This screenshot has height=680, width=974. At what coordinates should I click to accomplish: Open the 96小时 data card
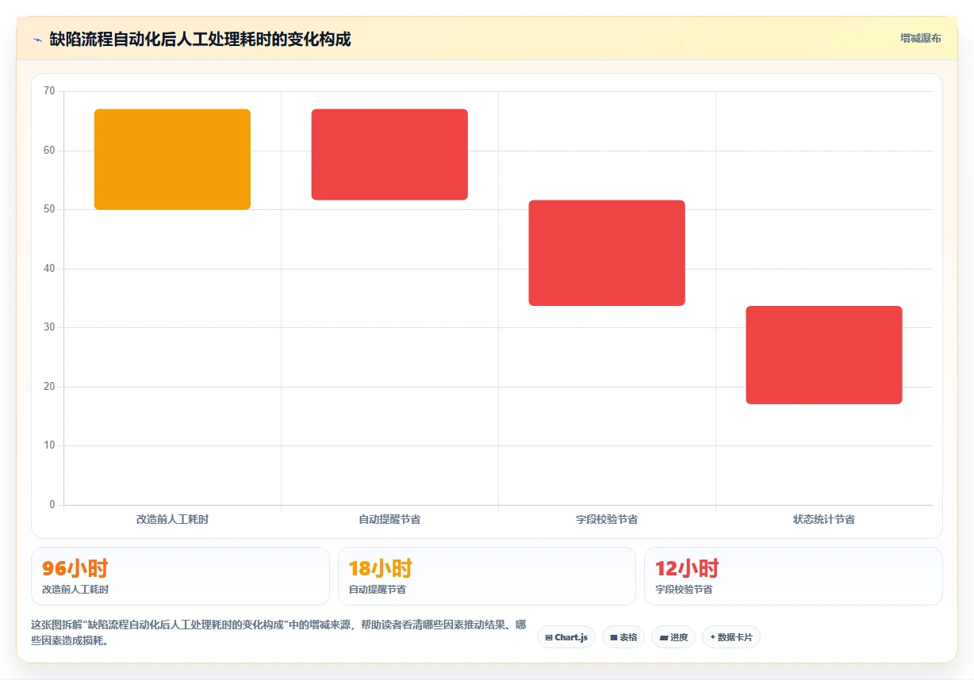[x=180, y=576]
